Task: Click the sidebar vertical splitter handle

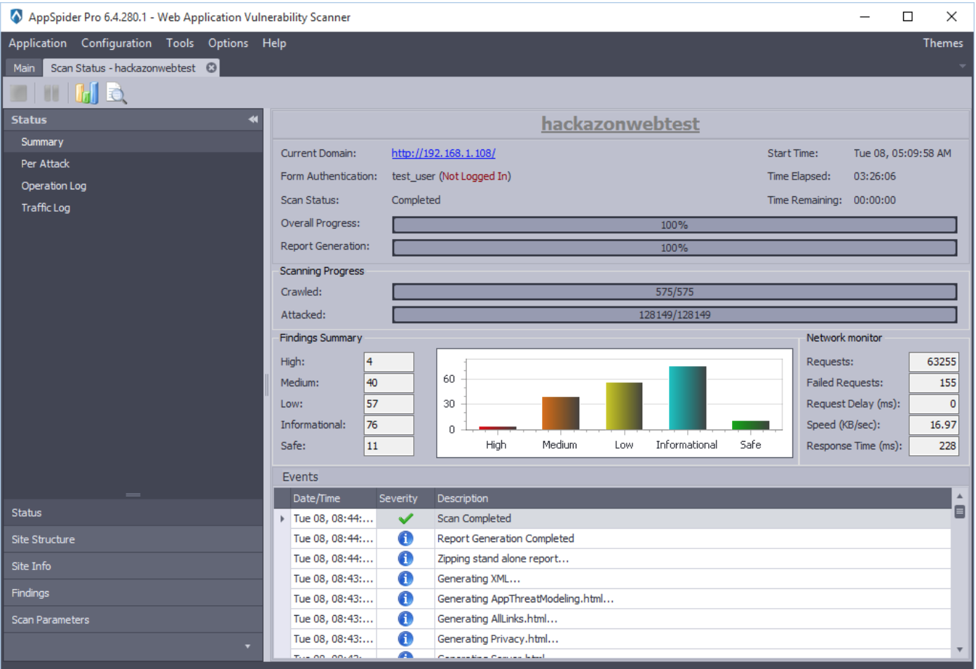Action: 266,385
